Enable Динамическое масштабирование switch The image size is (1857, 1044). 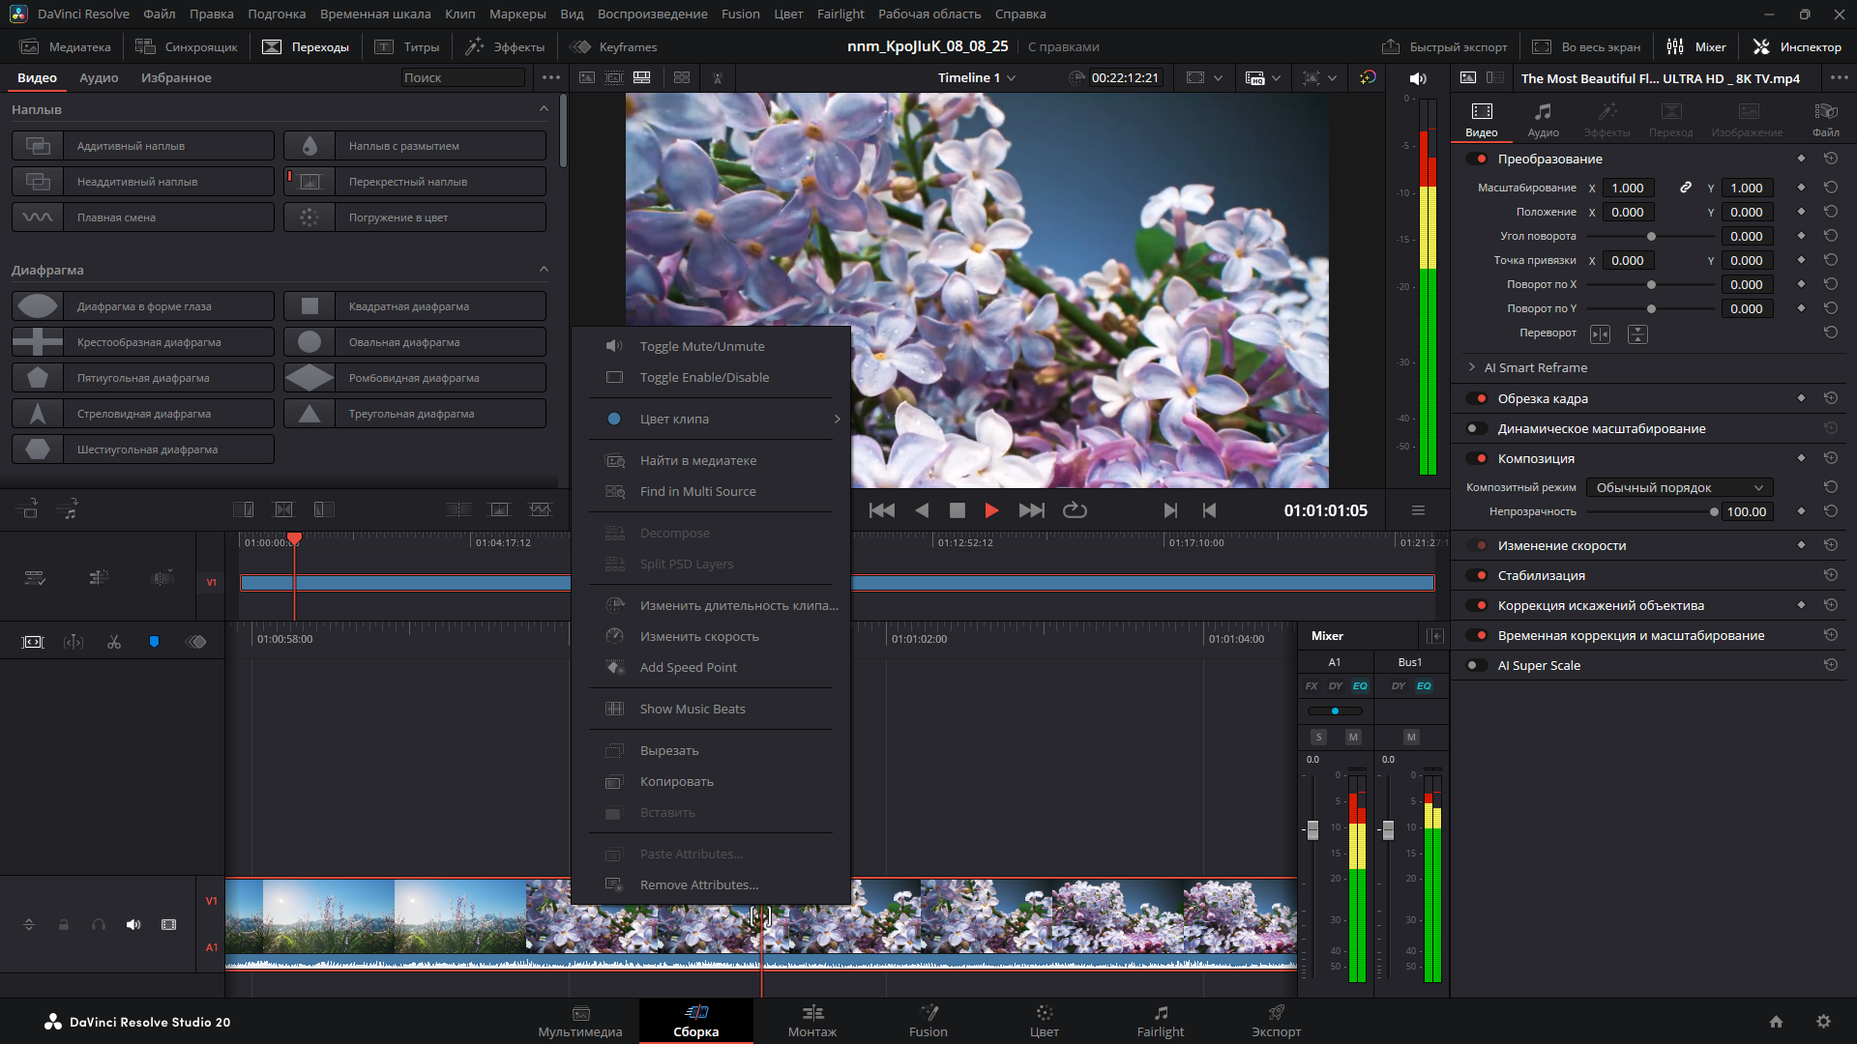click(x=1477, y=428)
